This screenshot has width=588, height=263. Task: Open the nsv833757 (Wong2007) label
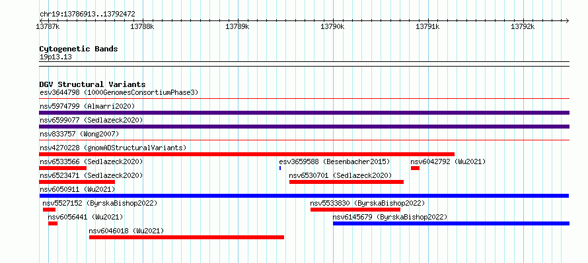coord(79,134)
